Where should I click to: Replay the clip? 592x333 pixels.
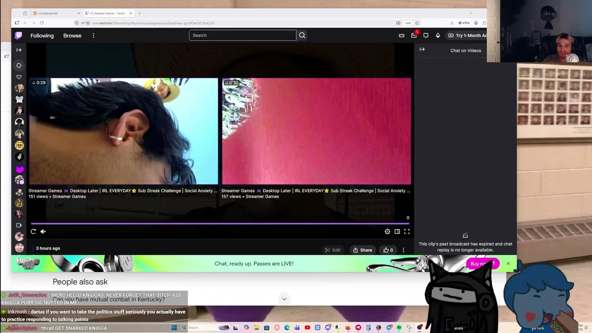click(33, 232)
